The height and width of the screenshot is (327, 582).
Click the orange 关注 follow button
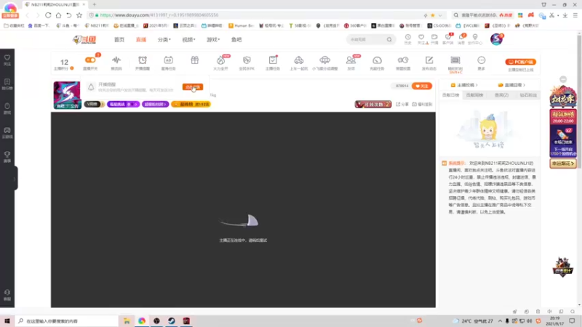[x=422, y=86]
